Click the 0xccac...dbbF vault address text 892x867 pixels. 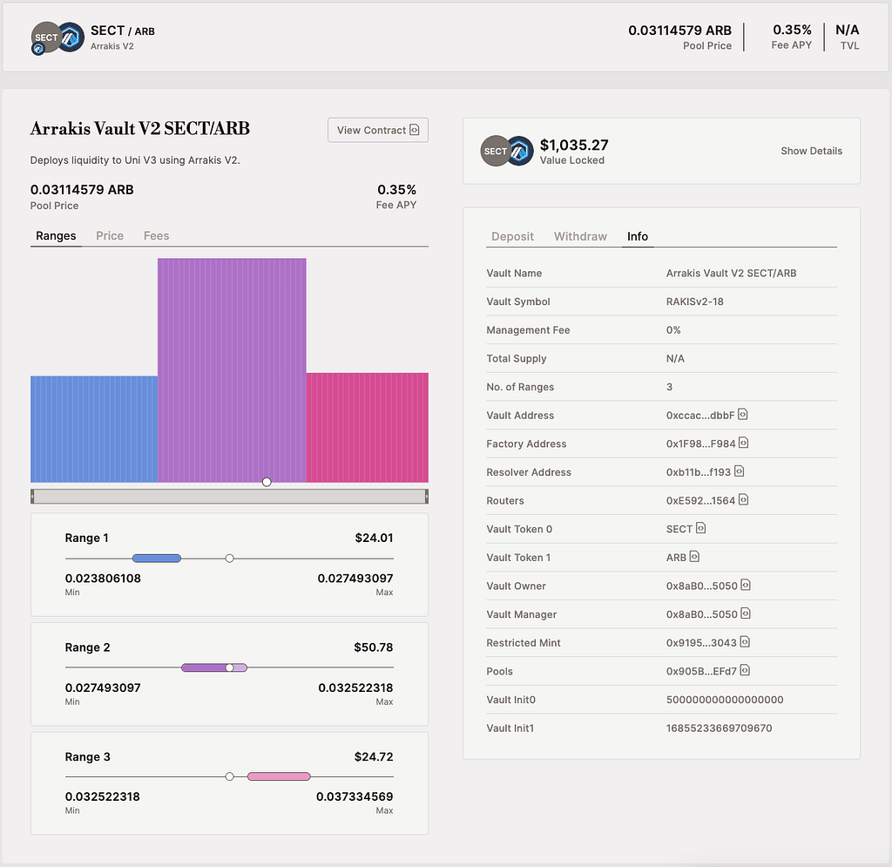pyautogui.click(x=700, y=416)
